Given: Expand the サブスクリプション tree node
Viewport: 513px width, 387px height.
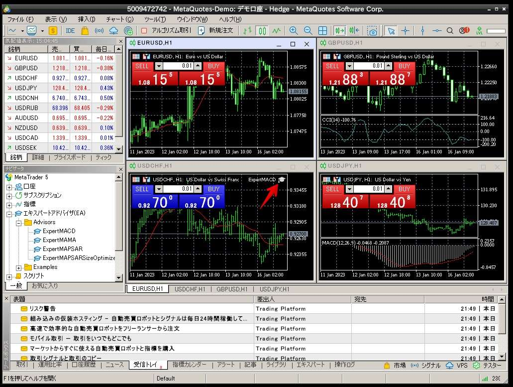Looking at the screenshot, I should (9, 196).
